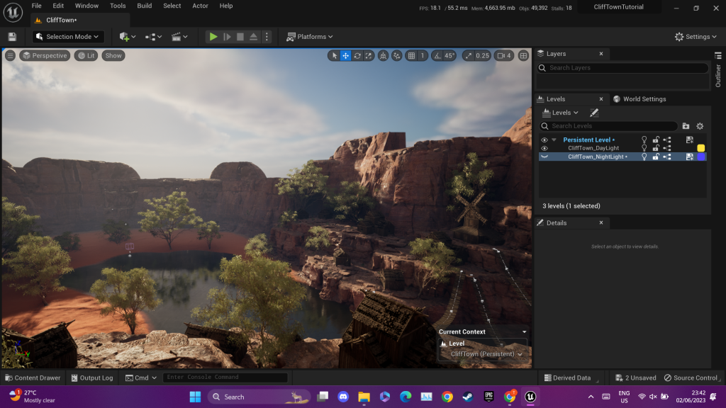Image resolution: width=726 pixels, height=408 pixels.
Task: Show the CliffTown_NightLight level
Action: pos(544,157)
